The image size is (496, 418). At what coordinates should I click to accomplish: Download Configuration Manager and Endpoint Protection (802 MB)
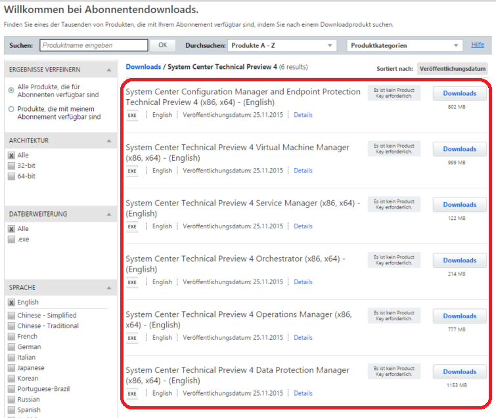pyautogui.click(x=460, y=94)
